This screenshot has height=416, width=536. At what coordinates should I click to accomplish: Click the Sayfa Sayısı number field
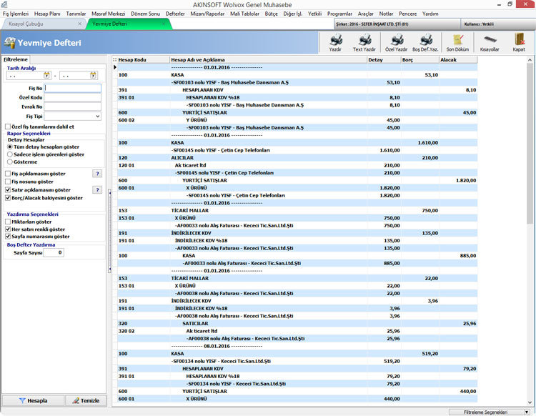coord(54,252)
